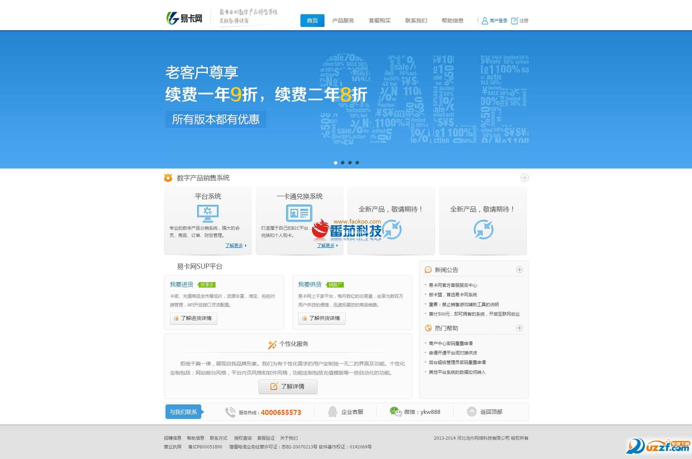Click the magic wand icon in 个性化服务
The height and width of the screenshot is (459, 692).
(x=272, y=344)
